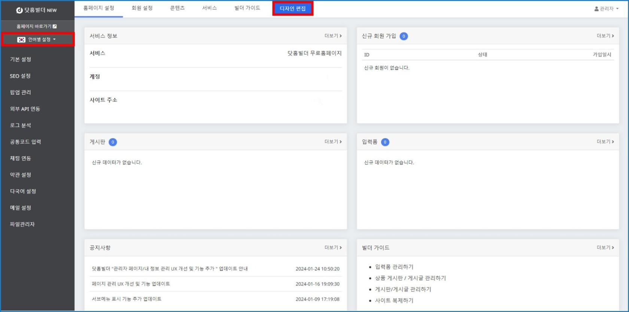
Task: Open notice 페이지 관리 UX 개선 업데이트
Action: pyautogui.click(x=131, y=284)
